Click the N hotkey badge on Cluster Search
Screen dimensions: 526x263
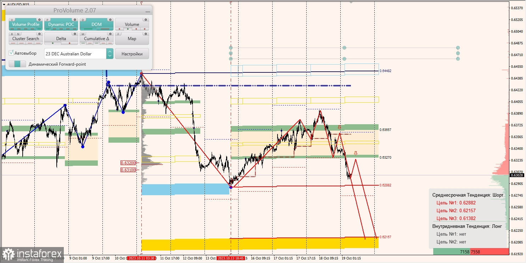(18, 34)
